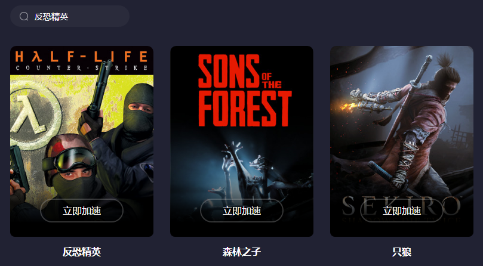Click the red SONS OF THE FOREST logo
The image size is (483, 266).
[245, 91]
